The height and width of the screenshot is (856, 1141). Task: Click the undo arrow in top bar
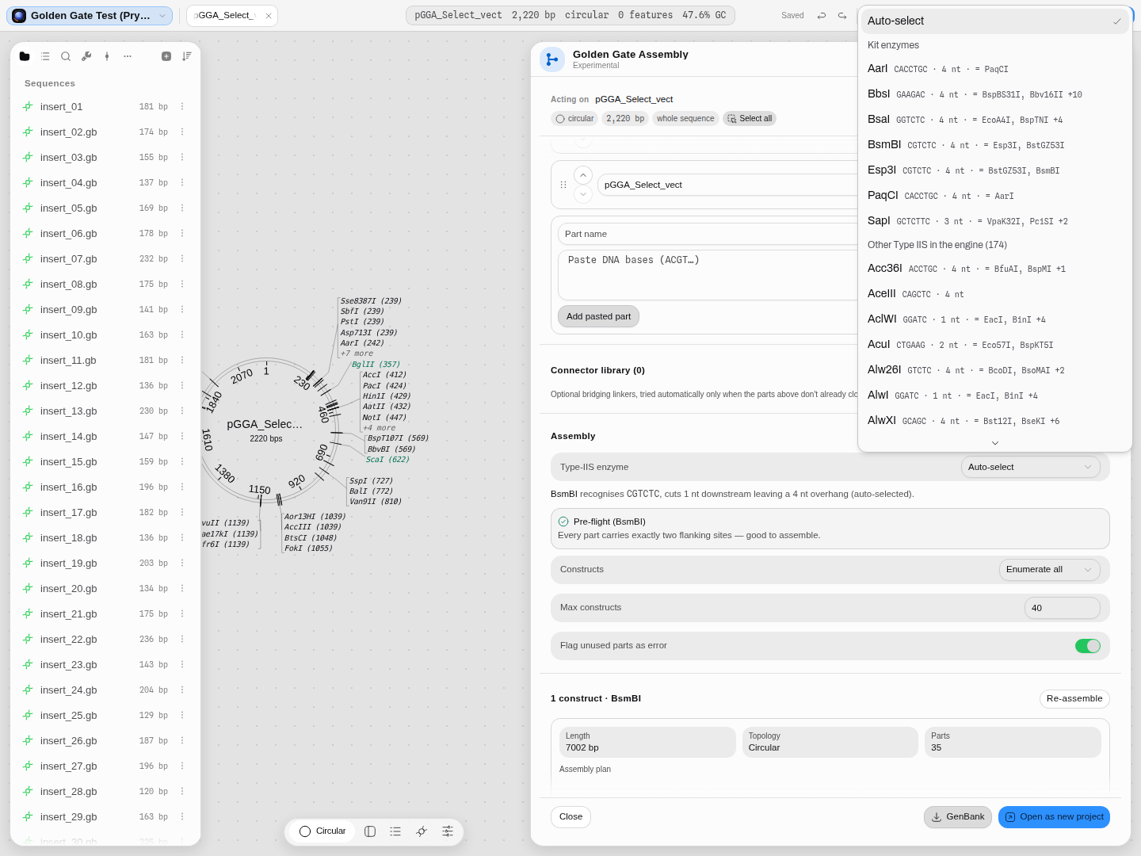click(822, 16)
